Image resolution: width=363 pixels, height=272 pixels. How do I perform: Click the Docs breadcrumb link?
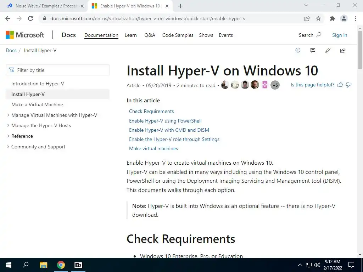point(11,50)
